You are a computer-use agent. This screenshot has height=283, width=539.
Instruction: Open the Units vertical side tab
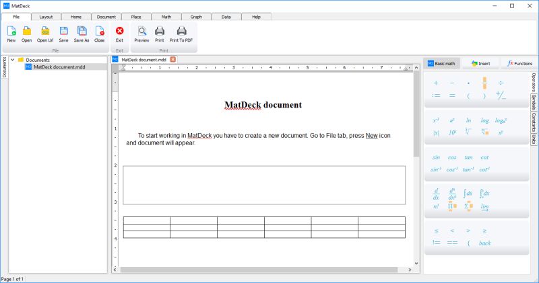click(534, 139)
